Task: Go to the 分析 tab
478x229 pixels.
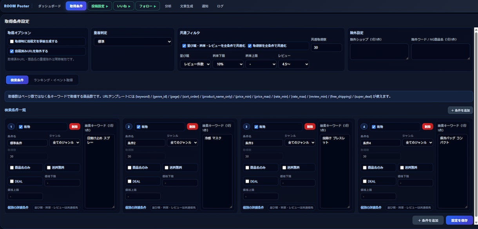Action: 168,6
